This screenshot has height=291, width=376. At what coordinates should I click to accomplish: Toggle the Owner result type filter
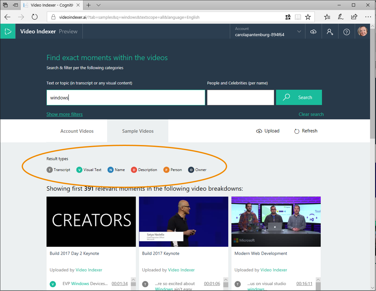tap(197, 170)
